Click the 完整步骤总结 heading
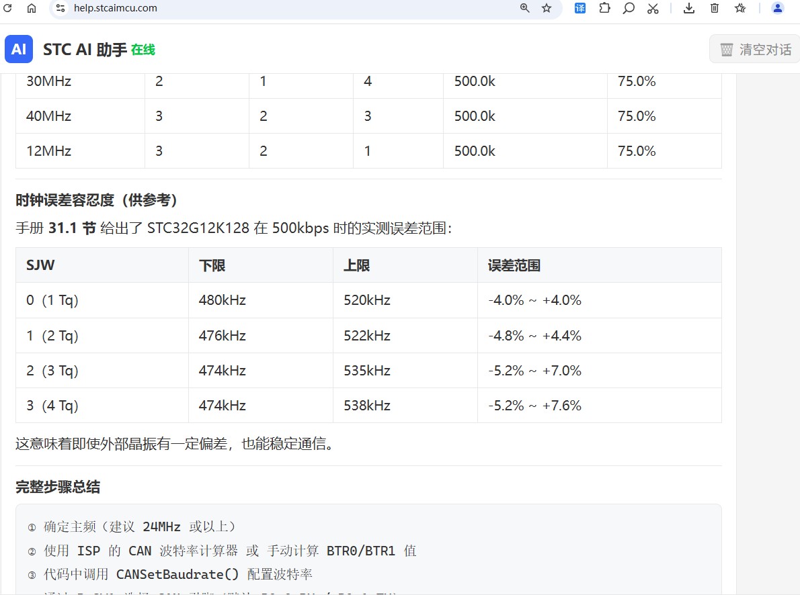Viewport: 800px width, 595px height. coord(58,487)
